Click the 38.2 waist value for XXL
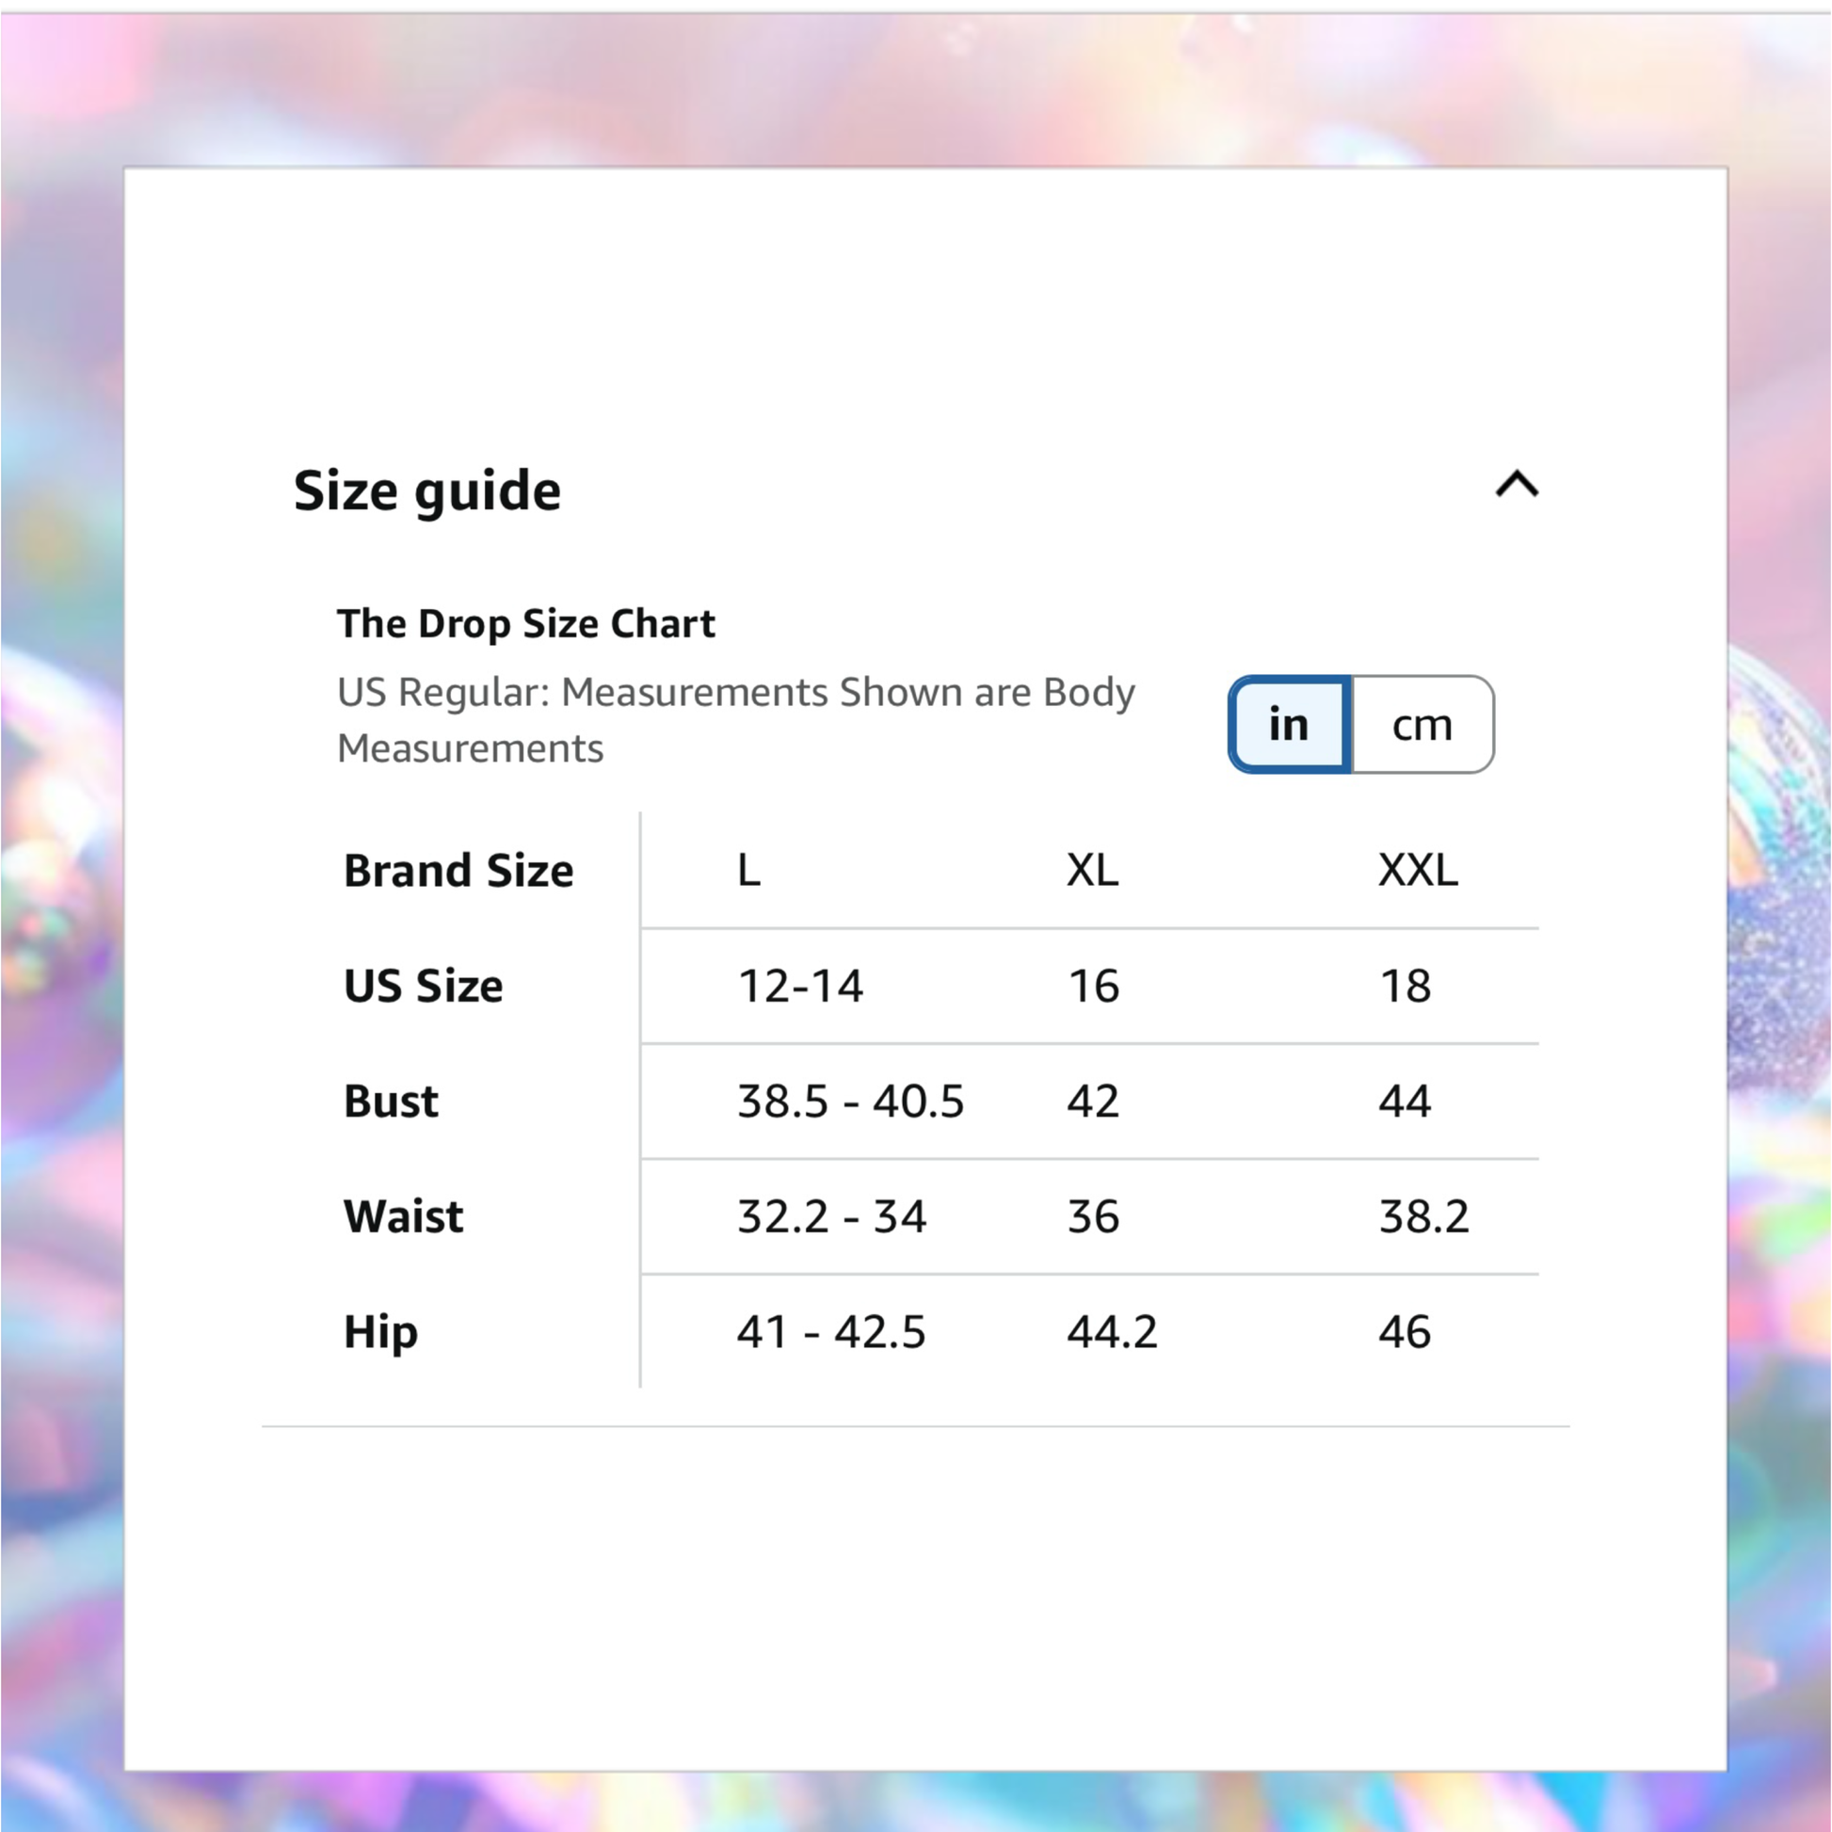 point(1423,1216)
